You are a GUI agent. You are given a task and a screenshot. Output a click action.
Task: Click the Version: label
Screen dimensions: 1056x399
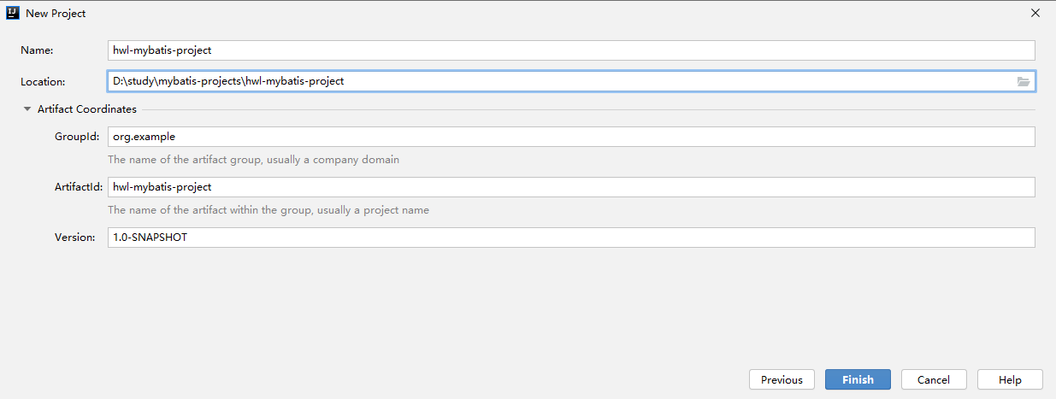point(75,238)
